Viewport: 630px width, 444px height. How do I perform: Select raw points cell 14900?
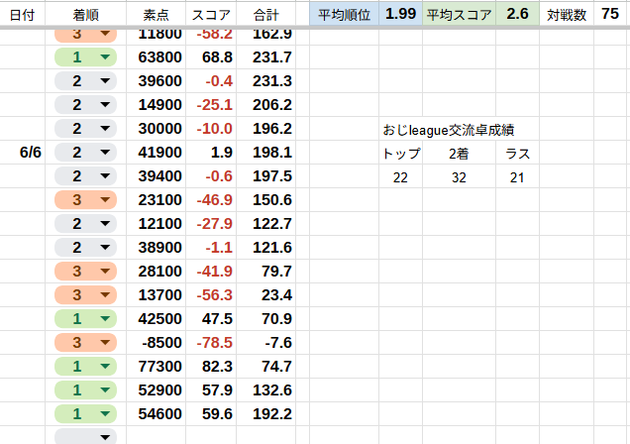(156, 105)
